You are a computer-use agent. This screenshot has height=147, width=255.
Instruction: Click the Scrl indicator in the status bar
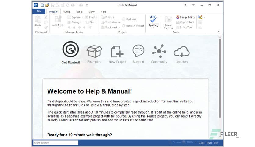(216, 143)
